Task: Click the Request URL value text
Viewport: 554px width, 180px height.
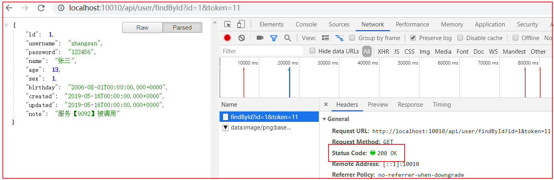Action: 461,131
